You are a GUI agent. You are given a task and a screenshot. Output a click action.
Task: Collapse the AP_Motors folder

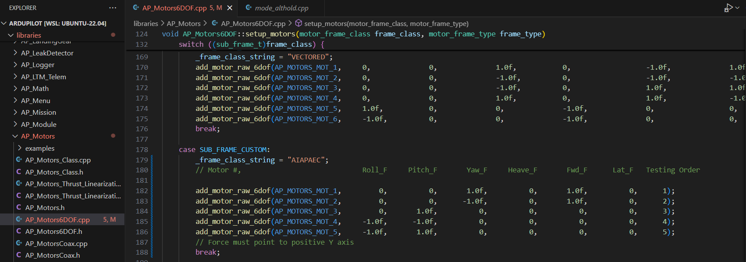[15, 136]
